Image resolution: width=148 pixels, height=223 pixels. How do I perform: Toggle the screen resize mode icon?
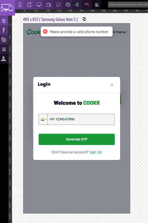(58, 5)
